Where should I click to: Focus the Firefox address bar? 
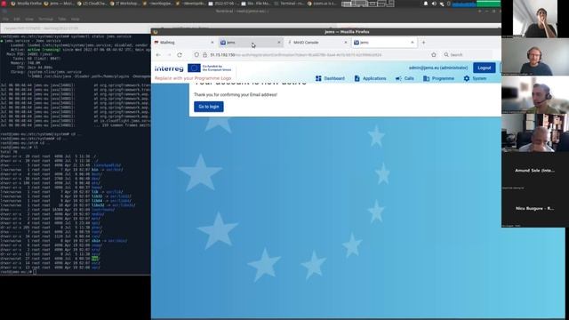316,55
